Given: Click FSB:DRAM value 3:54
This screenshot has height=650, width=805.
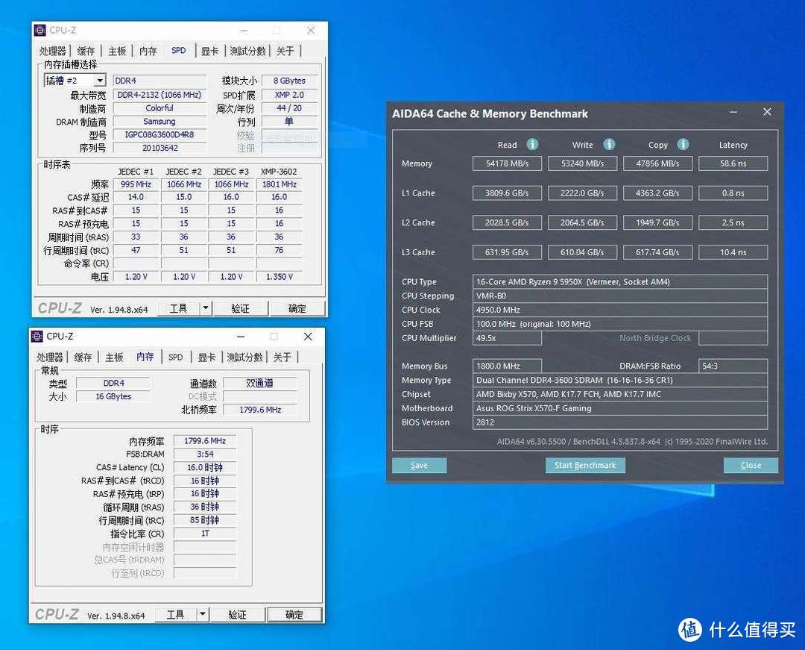Looking at the screenshot, I should pyautogui.click(x=205, y=454).
